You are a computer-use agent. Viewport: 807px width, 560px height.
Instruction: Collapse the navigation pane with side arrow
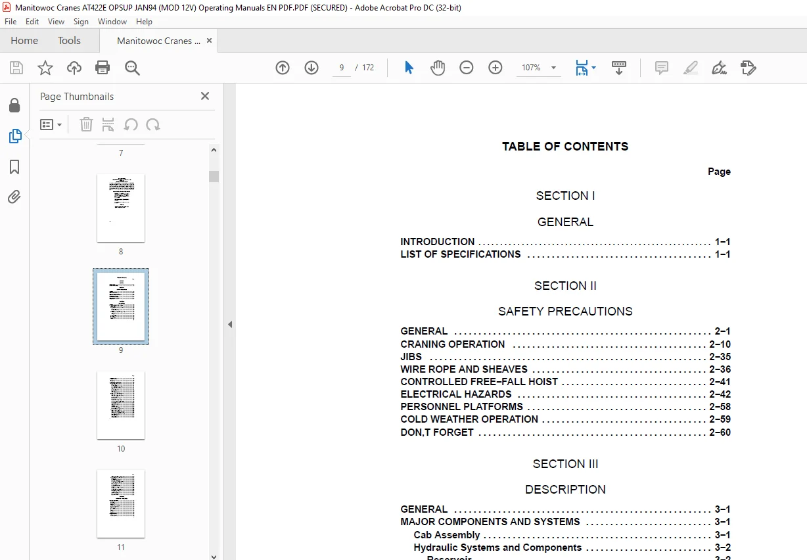(x=230, y=324)
